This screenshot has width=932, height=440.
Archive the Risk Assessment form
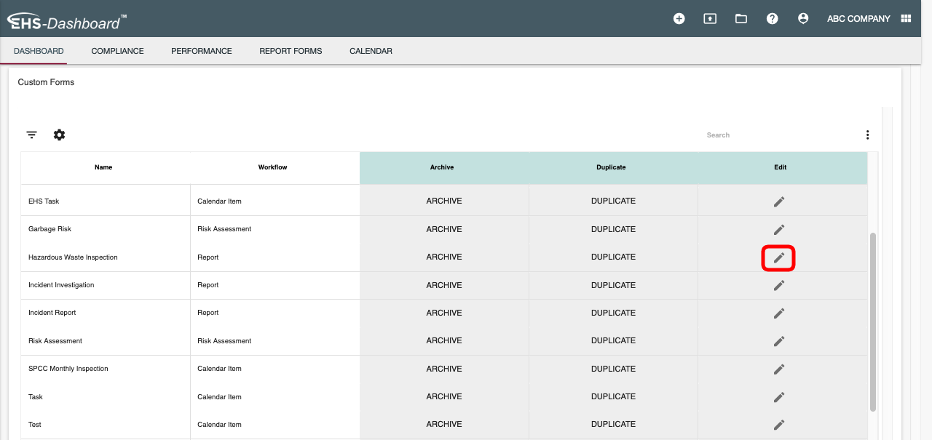[443, 340]
